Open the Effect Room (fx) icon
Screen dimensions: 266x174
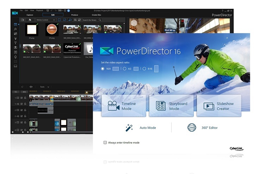coord(15,29)
